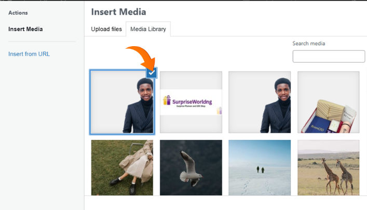Open the Media Library tab
This screenshot has width=367, height=210.
pos(148,29)
